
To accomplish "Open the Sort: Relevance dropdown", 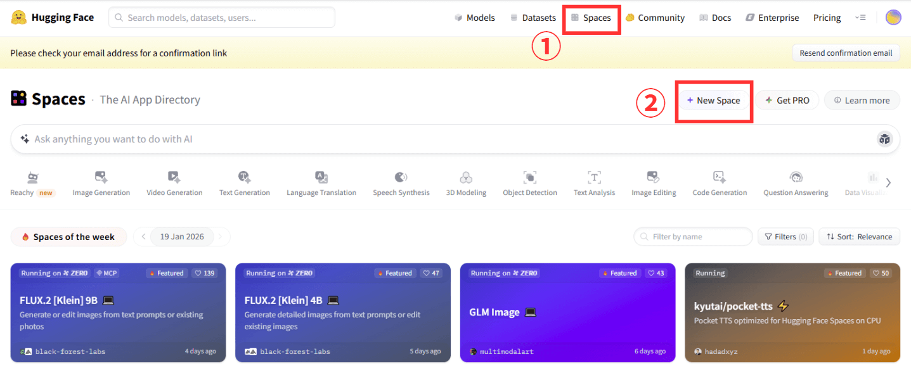I will tap(859, 237).
